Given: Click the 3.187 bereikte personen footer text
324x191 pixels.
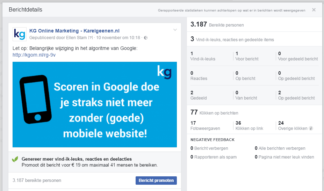Looking at the screenshot, I should [x=37, y=181].
